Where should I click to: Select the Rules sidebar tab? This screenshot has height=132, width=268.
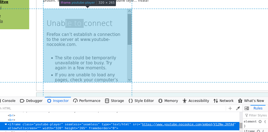[258, 108]
